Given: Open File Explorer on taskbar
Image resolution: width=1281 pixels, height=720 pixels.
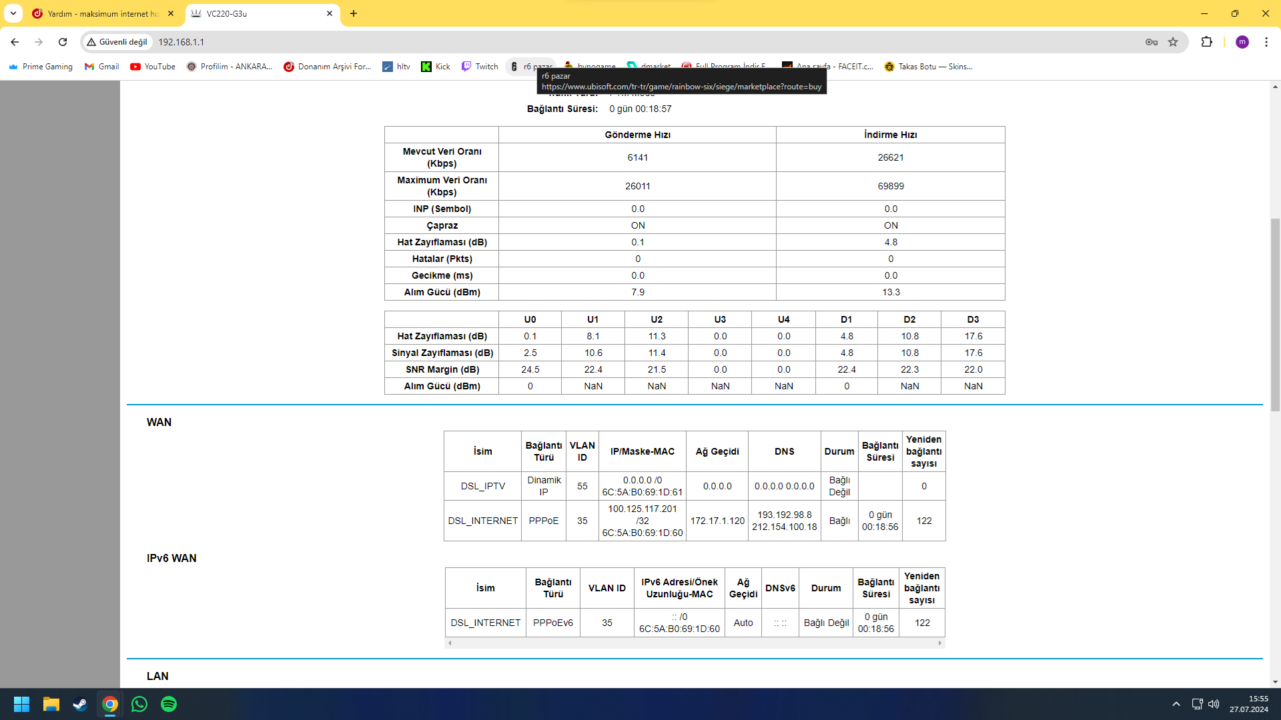Looking at the screenshot, I should (51, 704).
